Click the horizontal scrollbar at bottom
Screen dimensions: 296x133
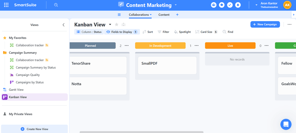(x=142, y=132)
